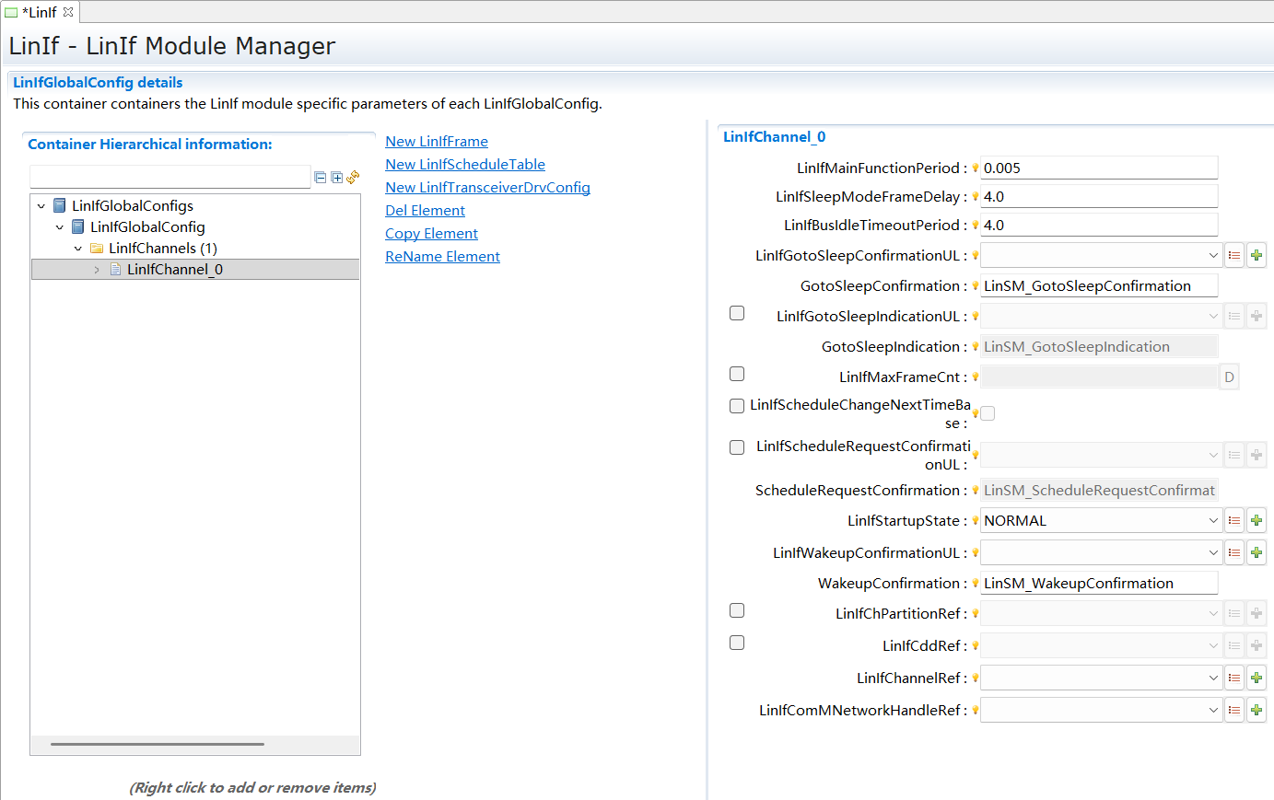
Task: Expand the LinIfChannel_0 tree node
Action: pos(97,270)
